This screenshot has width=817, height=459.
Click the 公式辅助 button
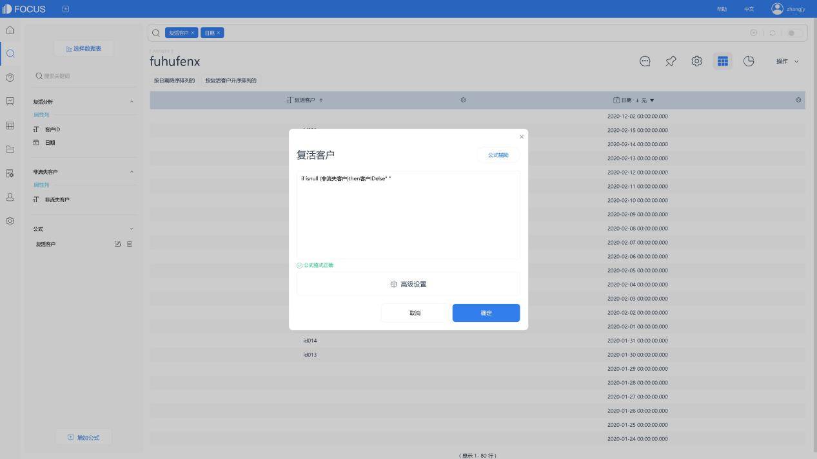coord(498,155)
